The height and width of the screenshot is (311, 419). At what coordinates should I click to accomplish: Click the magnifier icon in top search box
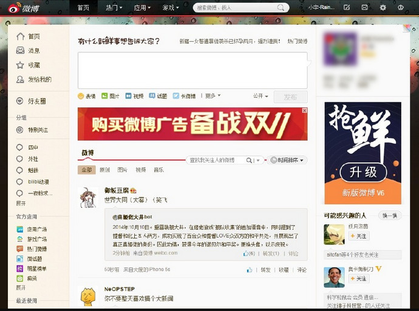tap(281, 8)
